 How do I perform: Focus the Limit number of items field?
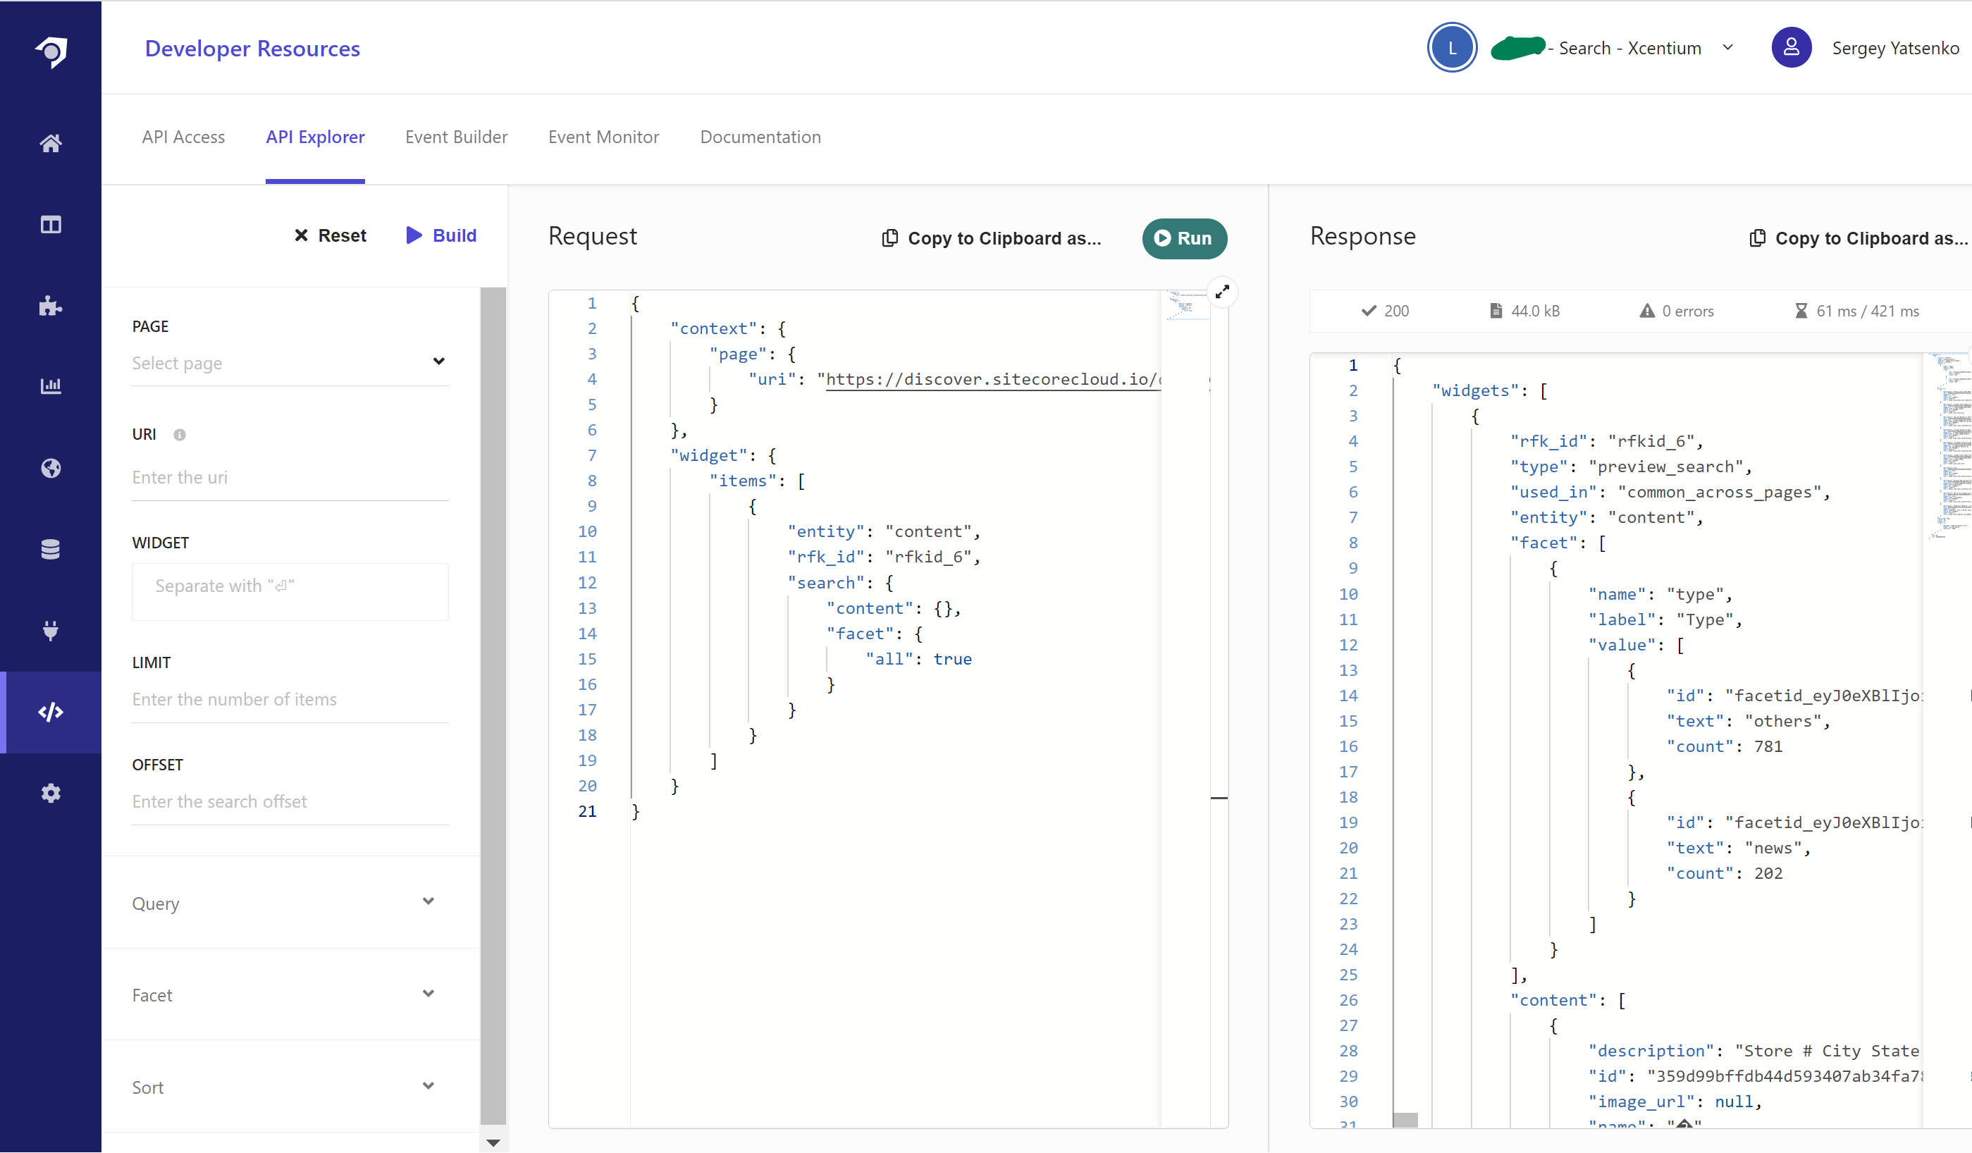click(x=290, y=699)
